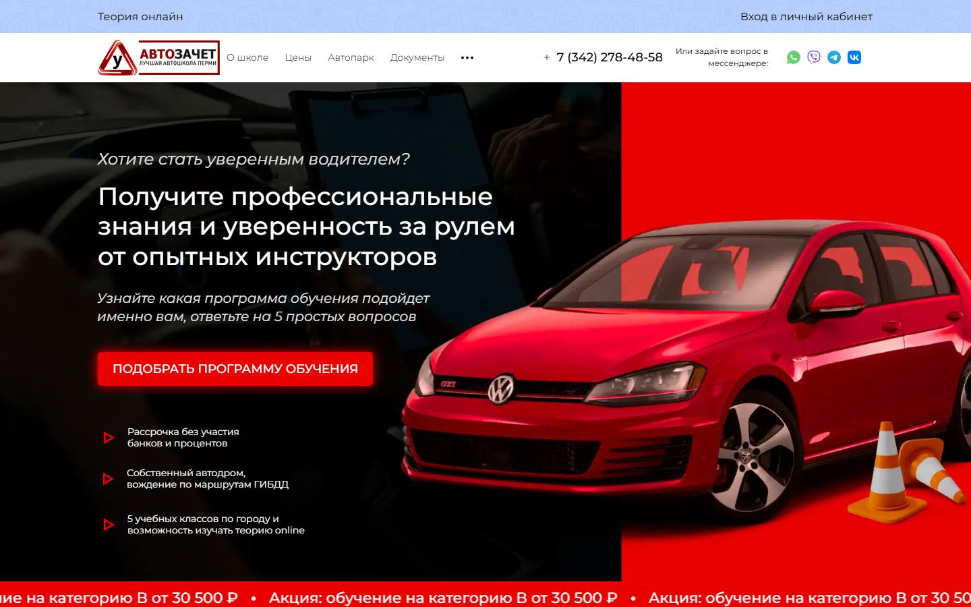Expand the three-dots more menu
The height and width of the screenshot is (607, 971).
coord(467,57)
